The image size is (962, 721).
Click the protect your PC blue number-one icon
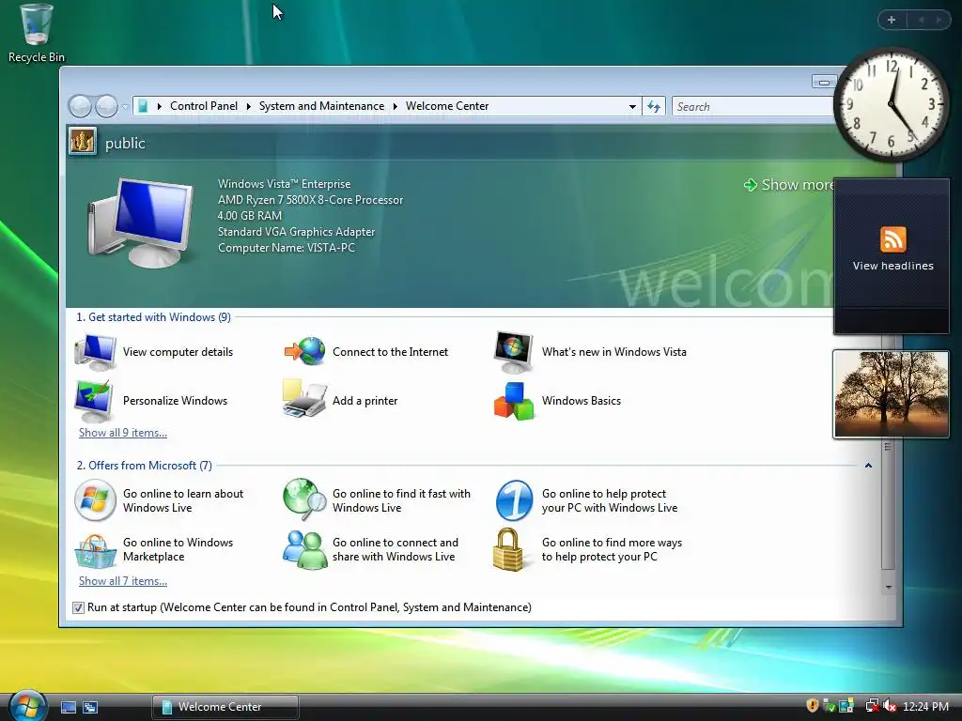[x=514, y=500]
